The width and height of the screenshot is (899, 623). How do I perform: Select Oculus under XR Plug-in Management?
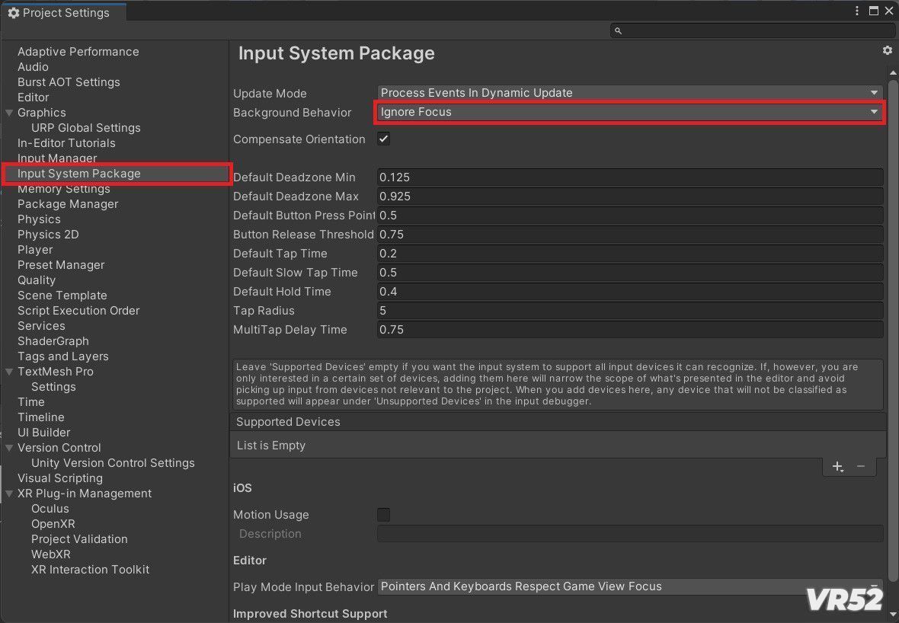[50, 509]
